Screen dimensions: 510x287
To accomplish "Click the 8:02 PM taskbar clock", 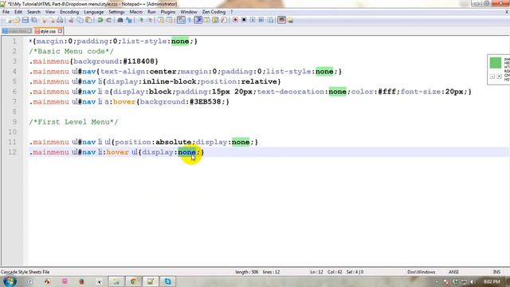I will coord(492,281).
